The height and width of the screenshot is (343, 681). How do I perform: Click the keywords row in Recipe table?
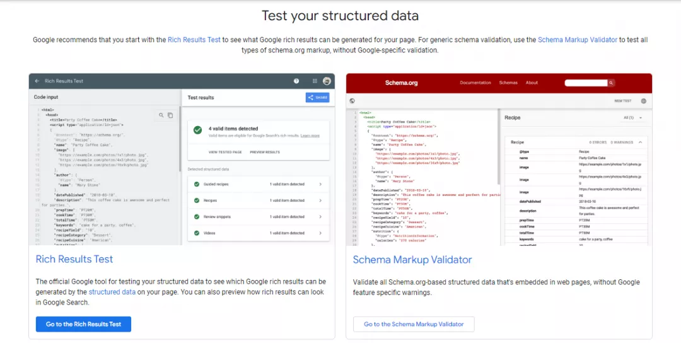click(x=576, y=239)
